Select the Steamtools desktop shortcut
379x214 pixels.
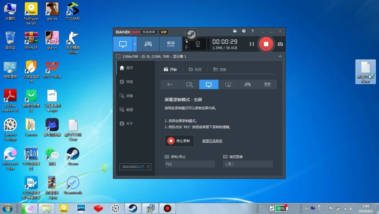tap(73, 185)
